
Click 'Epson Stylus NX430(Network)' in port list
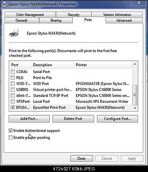100,108
